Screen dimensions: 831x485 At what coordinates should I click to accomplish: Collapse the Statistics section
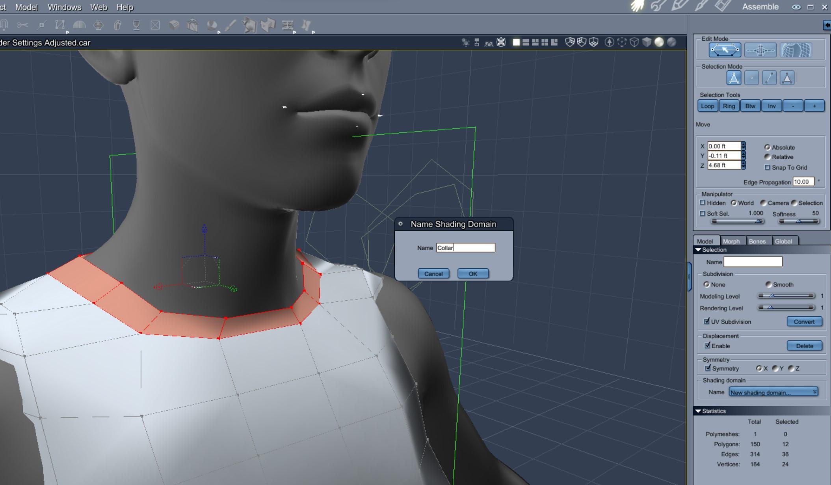pos(698,411)
